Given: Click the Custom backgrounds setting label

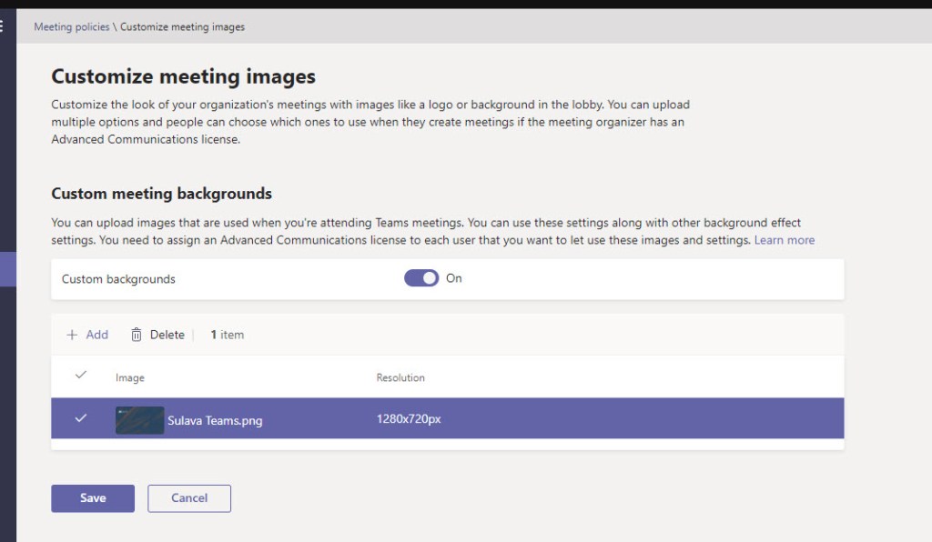Looking at the screenshot, I should (118, 279).
